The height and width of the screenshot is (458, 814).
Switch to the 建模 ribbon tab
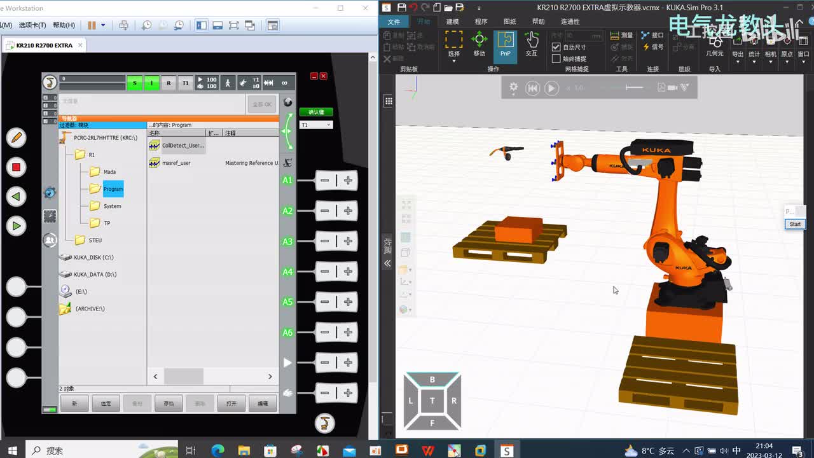coord(452,22)
